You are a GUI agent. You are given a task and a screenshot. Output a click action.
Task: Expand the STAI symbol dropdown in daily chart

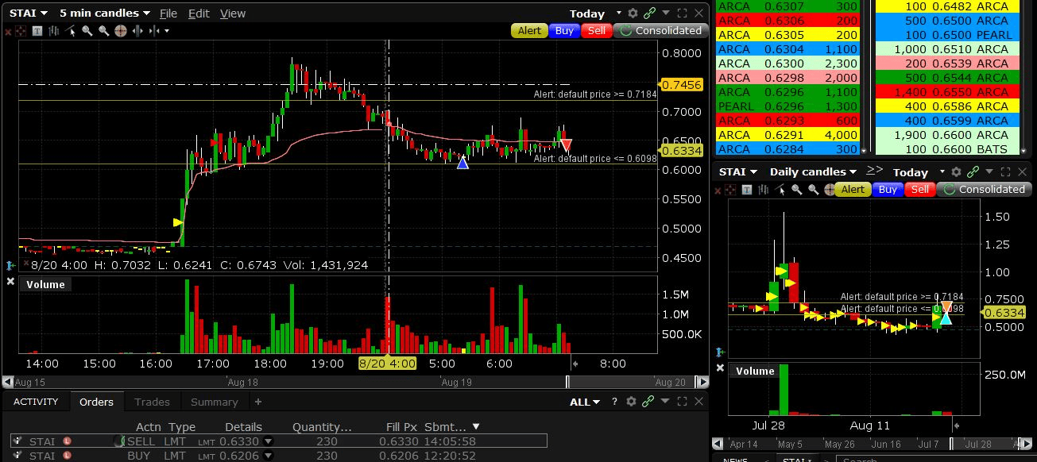pyautogui.click(x=738, y=172)
